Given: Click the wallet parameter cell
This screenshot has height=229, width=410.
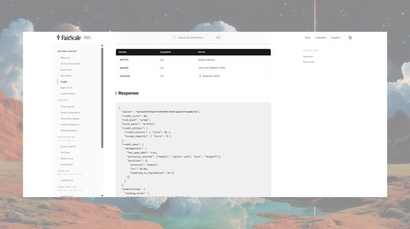Looking at the screenshot, I should [x=124, y=60].
